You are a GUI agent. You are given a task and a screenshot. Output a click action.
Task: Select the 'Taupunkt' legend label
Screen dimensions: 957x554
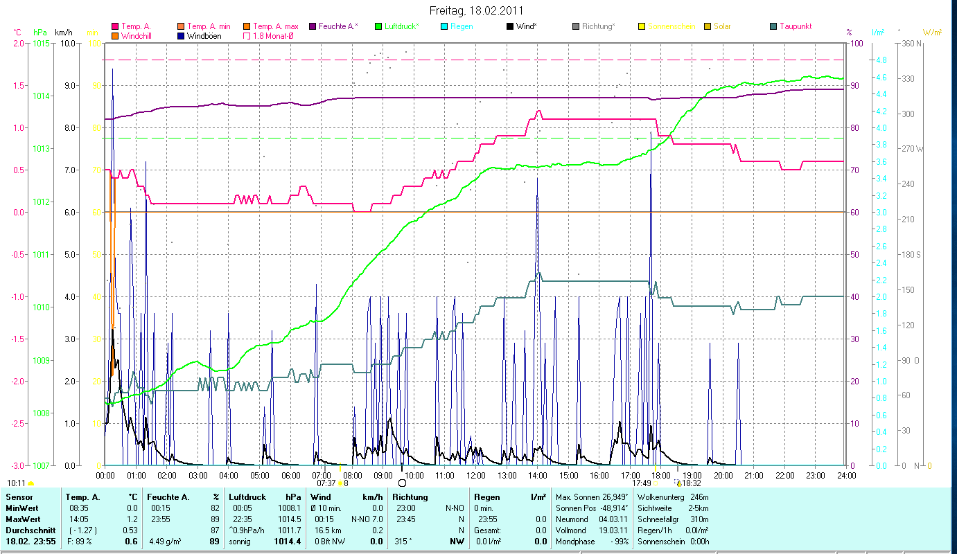tap(796, 26)
